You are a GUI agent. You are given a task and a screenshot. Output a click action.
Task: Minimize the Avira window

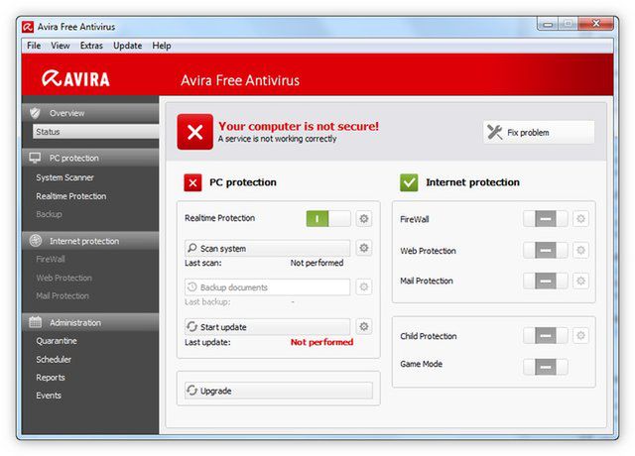point(548,24)
